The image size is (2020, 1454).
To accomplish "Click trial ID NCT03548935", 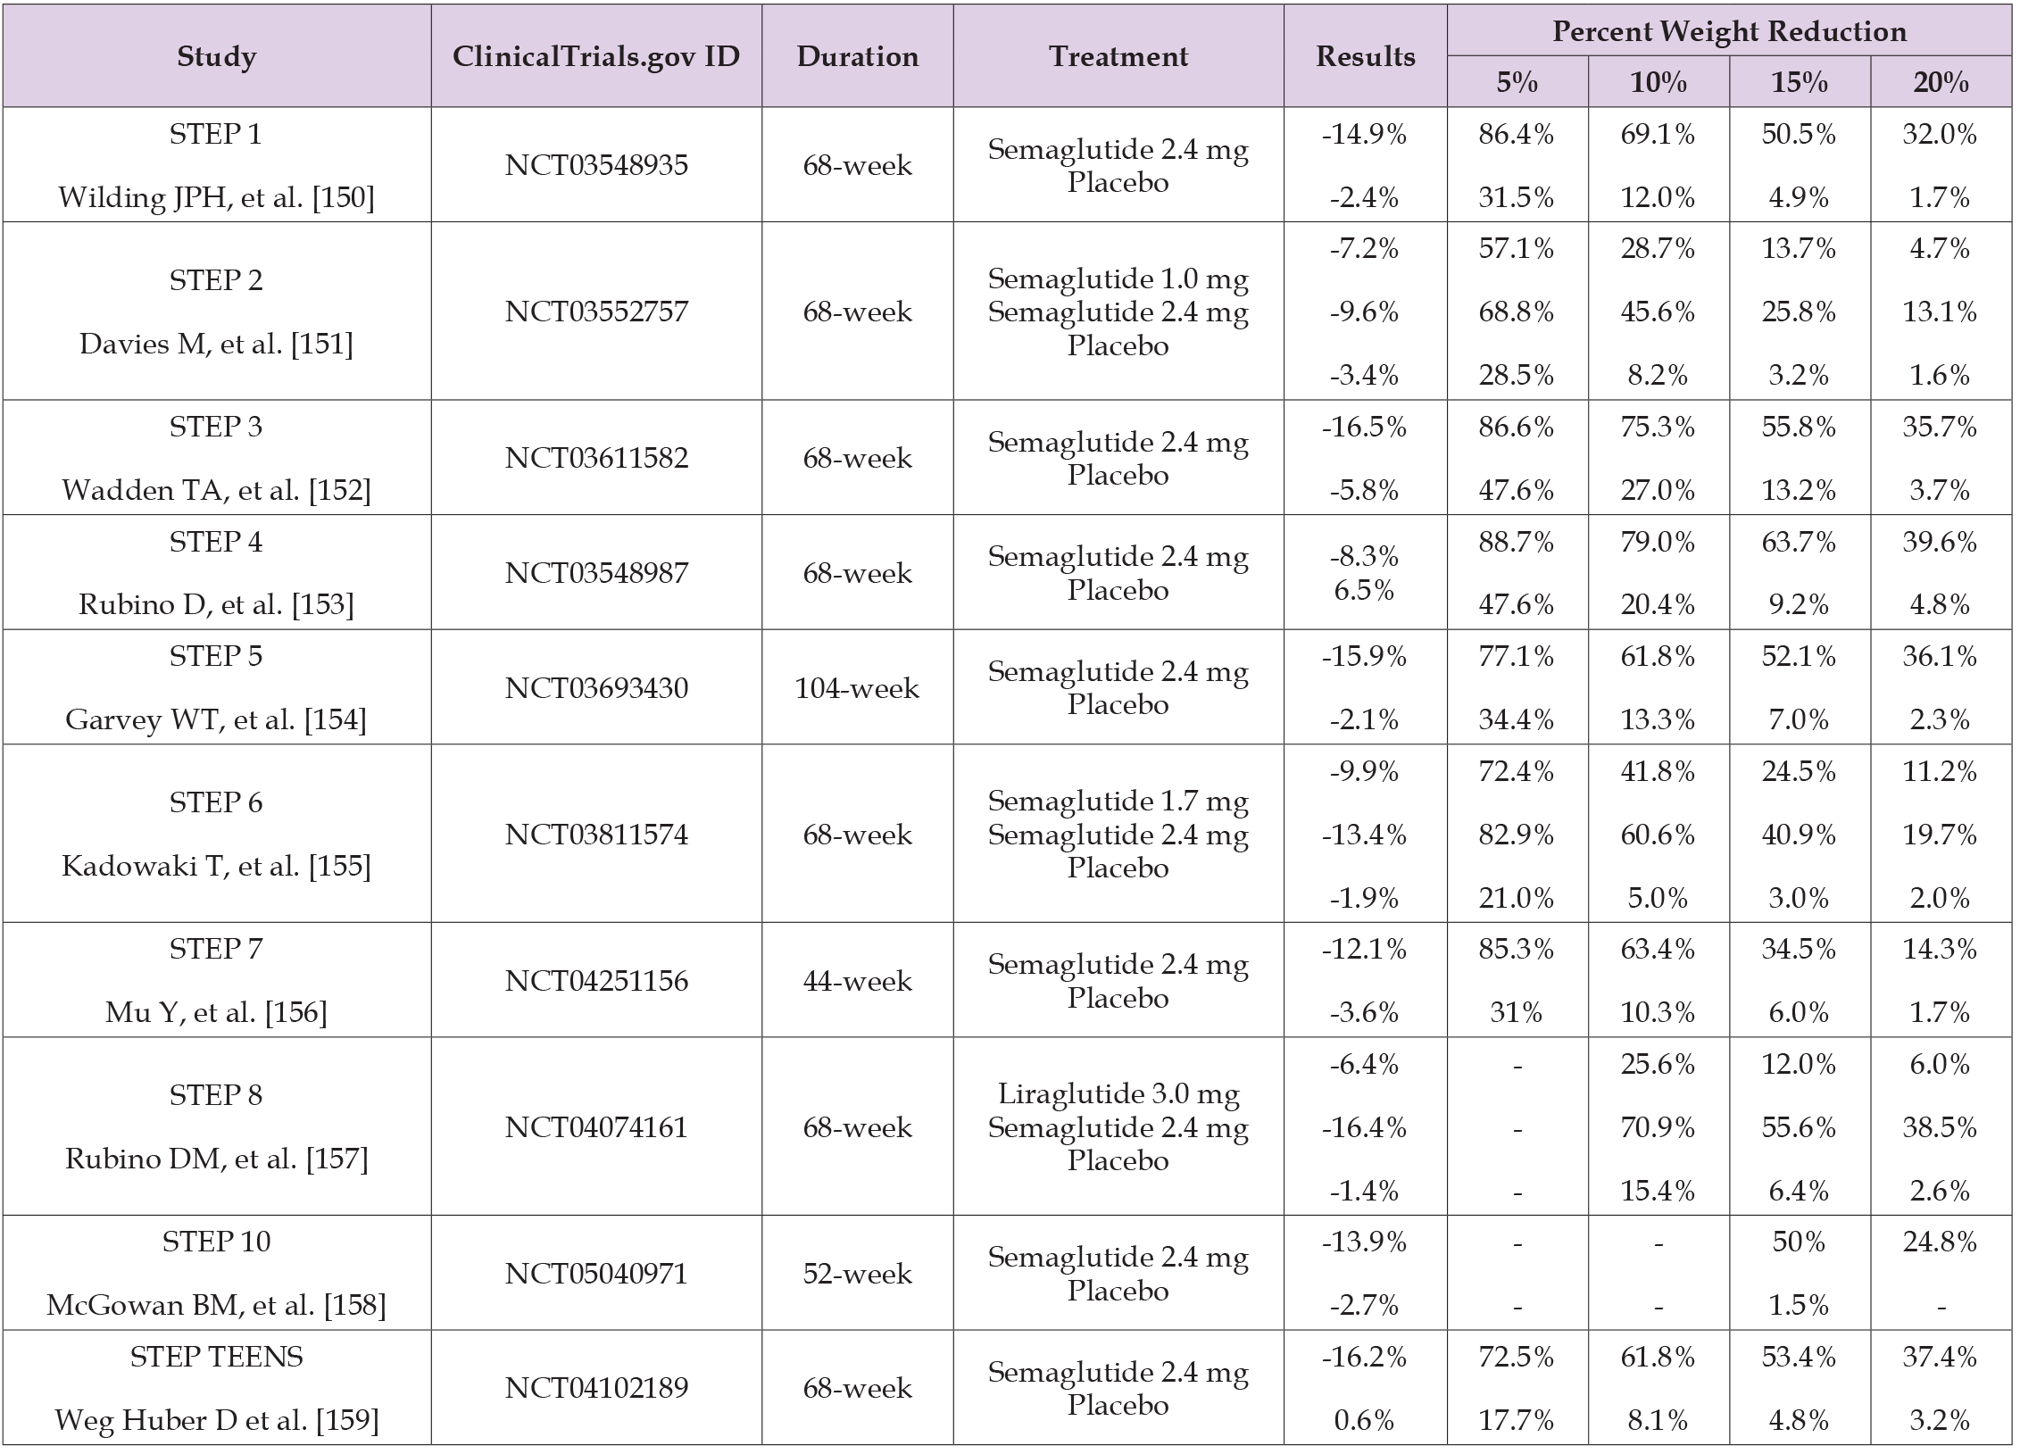I will [x=595, y=165].
